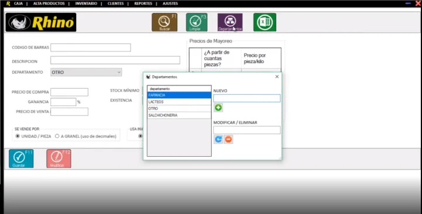The width and height of the screenshot is (422, 214).
Task: Minimize the Rhino application window
Action: 408,4
